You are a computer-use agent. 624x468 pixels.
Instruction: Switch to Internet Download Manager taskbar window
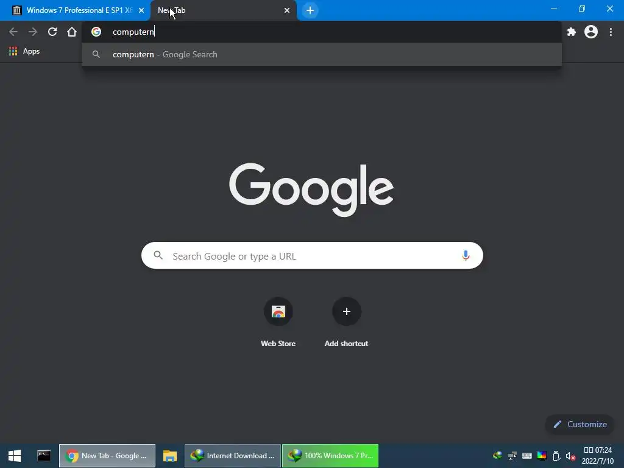coord(233,456)
